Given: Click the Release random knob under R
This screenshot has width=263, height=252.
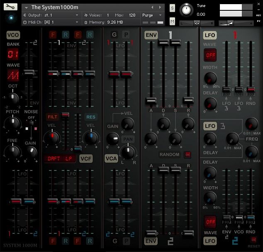Looking at the screenshot, I should (x=188, y=124).
